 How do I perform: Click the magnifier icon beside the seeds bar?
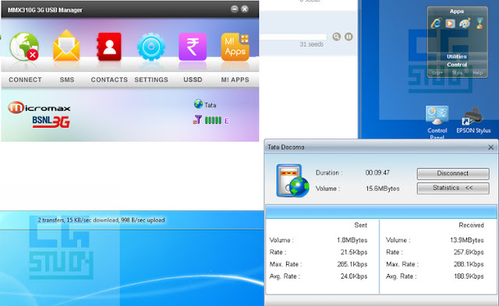pos(336,37)
